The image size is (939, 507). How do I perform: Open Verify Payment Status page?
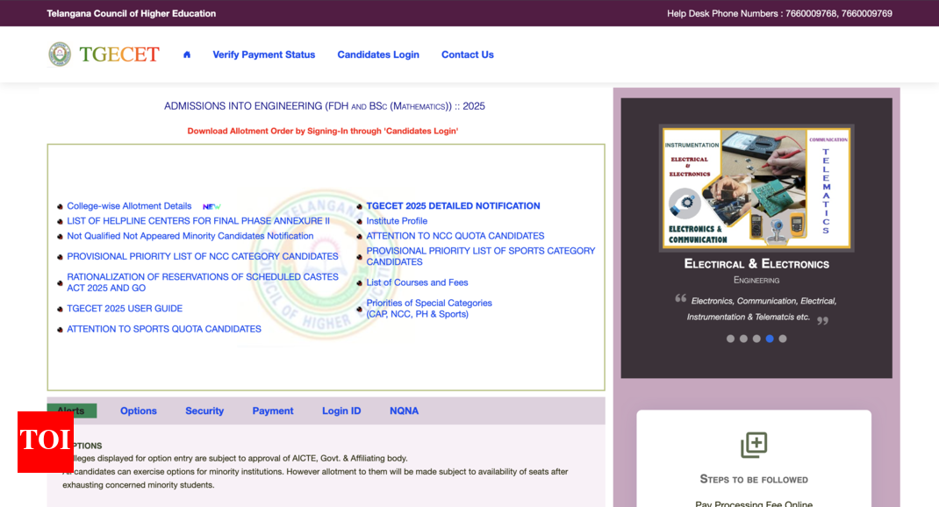click(263, 54)
